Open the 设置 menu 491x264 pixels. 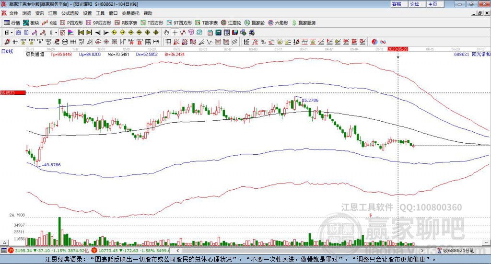click(87, 13)
